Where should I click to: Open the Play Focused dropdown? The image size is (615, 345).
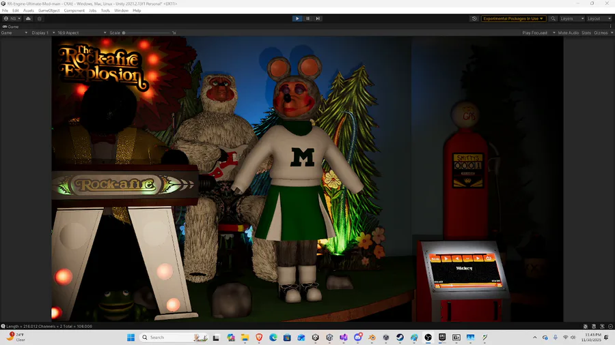(538, 33)
